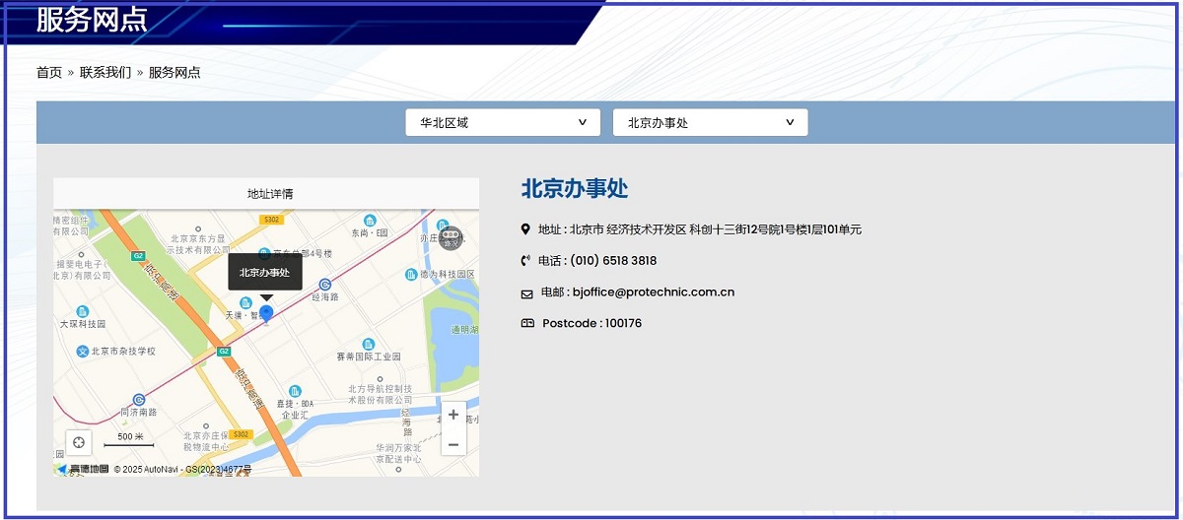Open the 华北区域 region dropdown

click(503, 122)
